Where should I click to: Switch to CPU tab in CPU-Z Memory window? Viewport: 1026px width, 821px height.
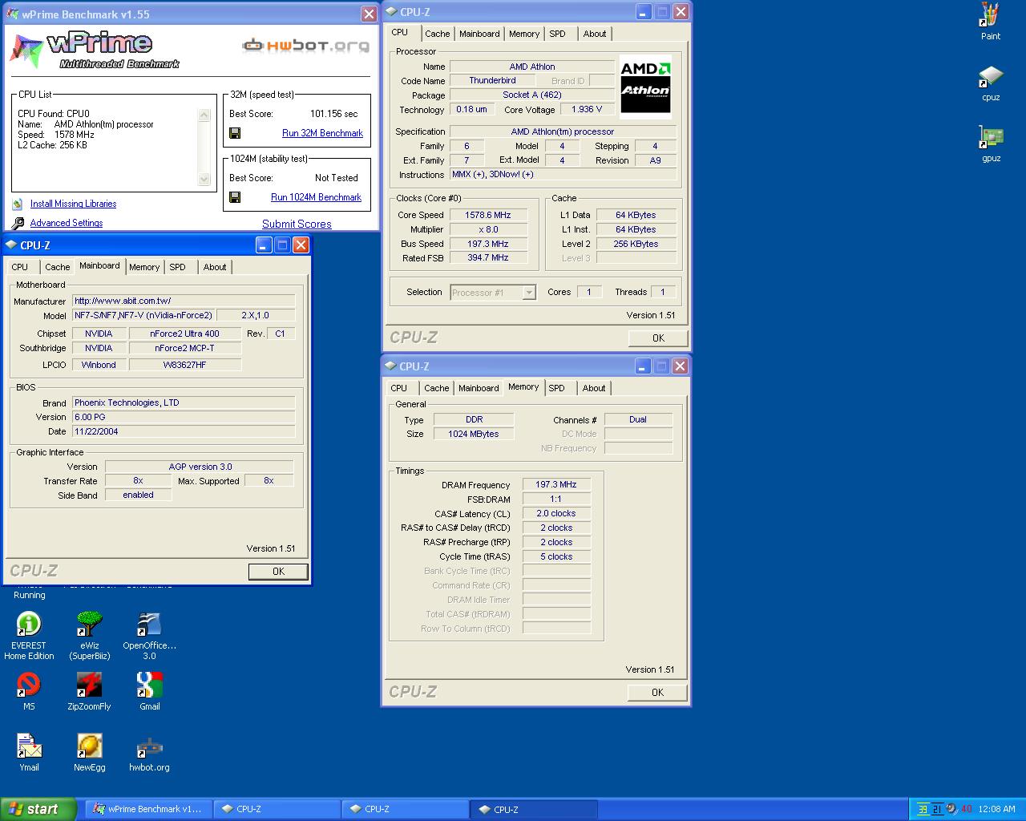(398, 388)
